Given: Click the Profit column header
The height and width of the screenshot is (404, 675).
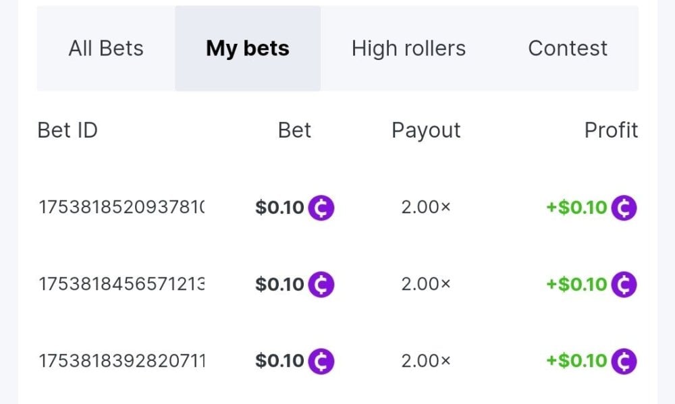Looking at the screenshot, I should (611, 130).
